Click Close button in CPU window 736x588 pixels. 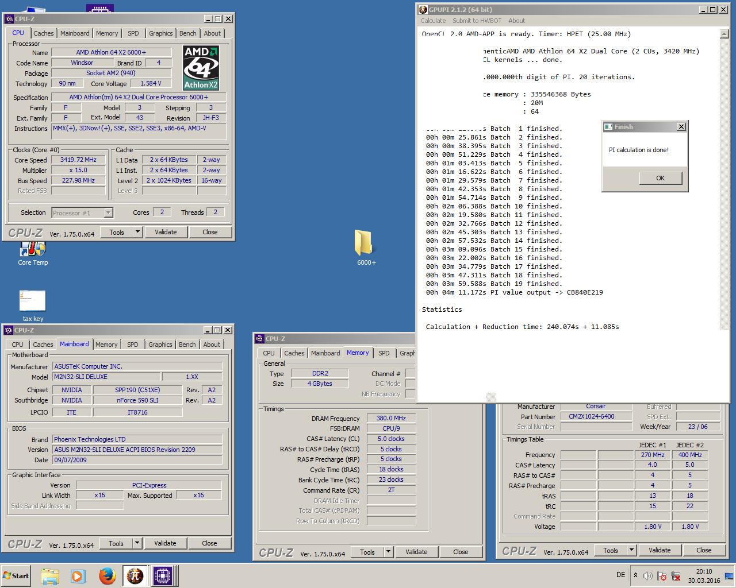210,232
